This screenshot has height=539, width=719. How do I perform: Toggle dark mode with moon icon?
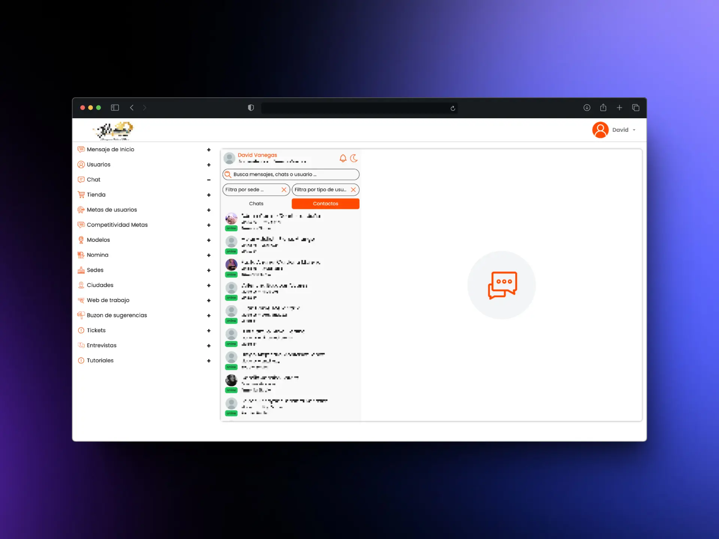(354, 158)
